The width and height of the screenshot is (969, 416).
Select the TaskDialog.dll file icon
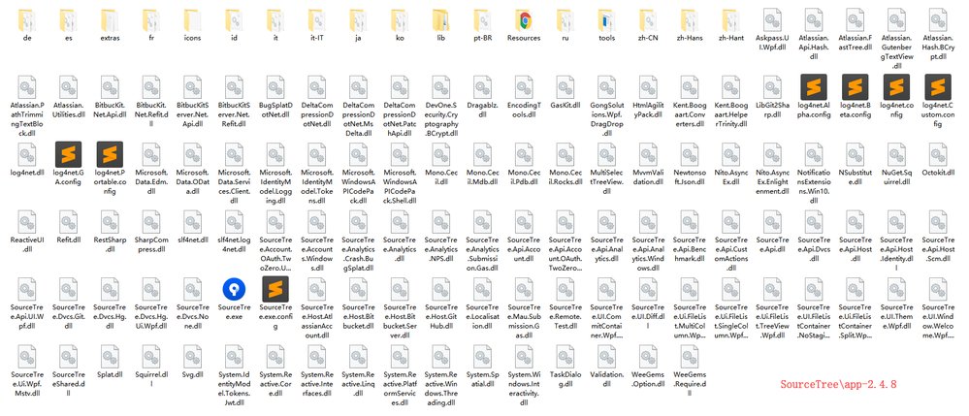point(565,357)
